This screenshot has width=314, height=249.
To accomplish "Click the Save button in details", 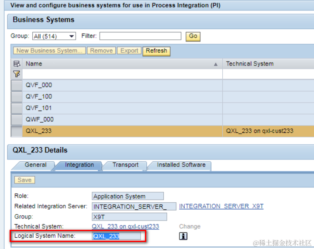I will point(24,180).
